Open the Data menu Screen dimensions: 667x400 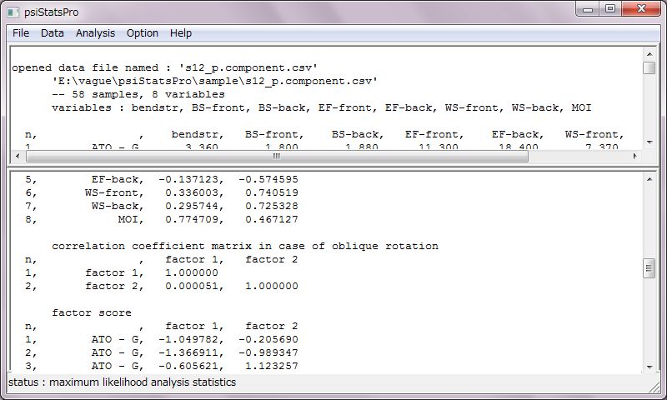tap(53, 33)
